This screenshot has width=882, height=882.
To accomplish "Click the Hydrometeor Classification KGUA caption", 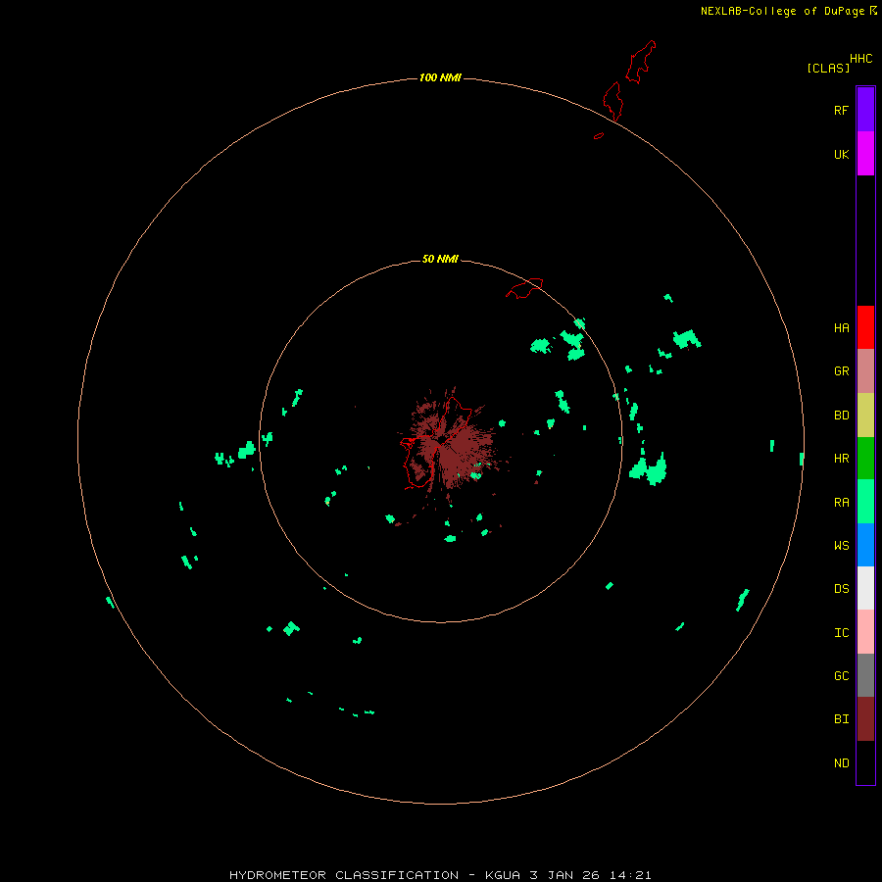I will (440, 875).
